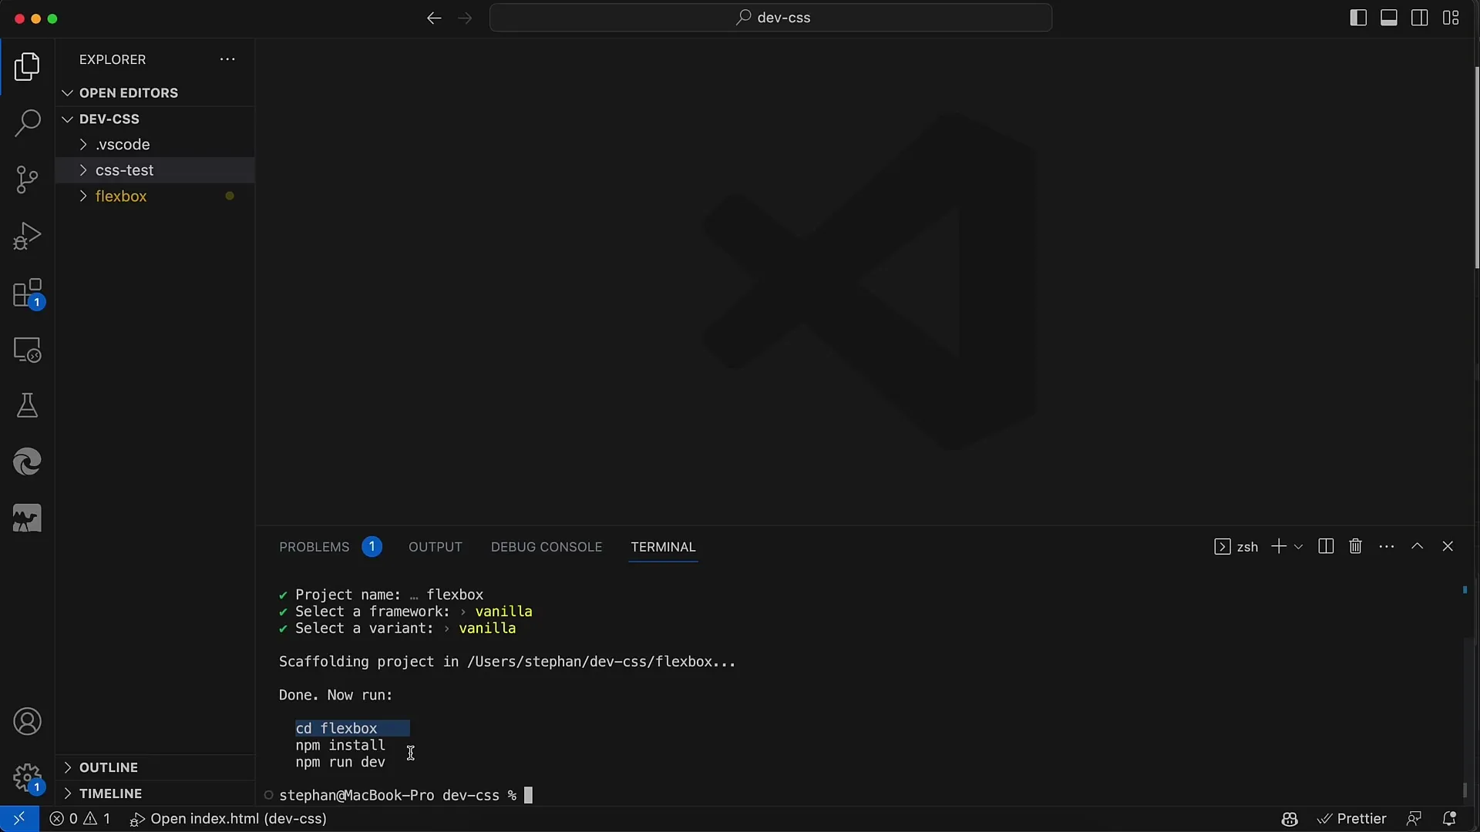
Task: Click the 'Scaffolding project in' terminal line
Action: [507, 662]
